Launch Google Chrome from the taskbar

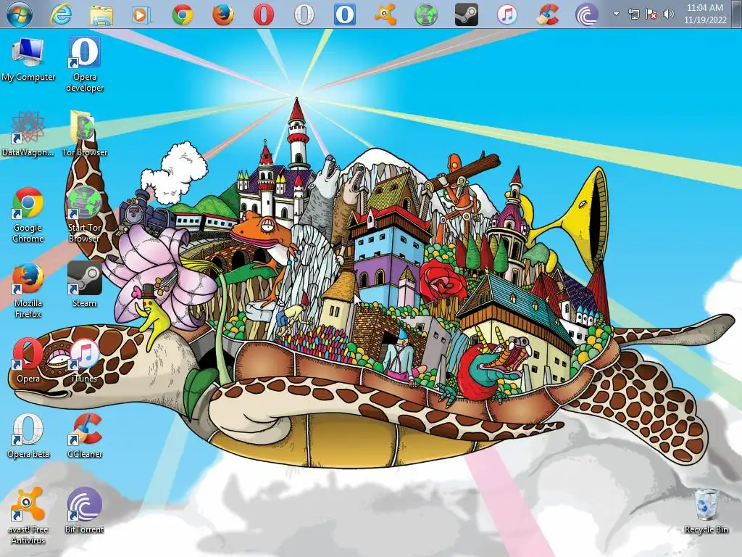tap(182, 15)
